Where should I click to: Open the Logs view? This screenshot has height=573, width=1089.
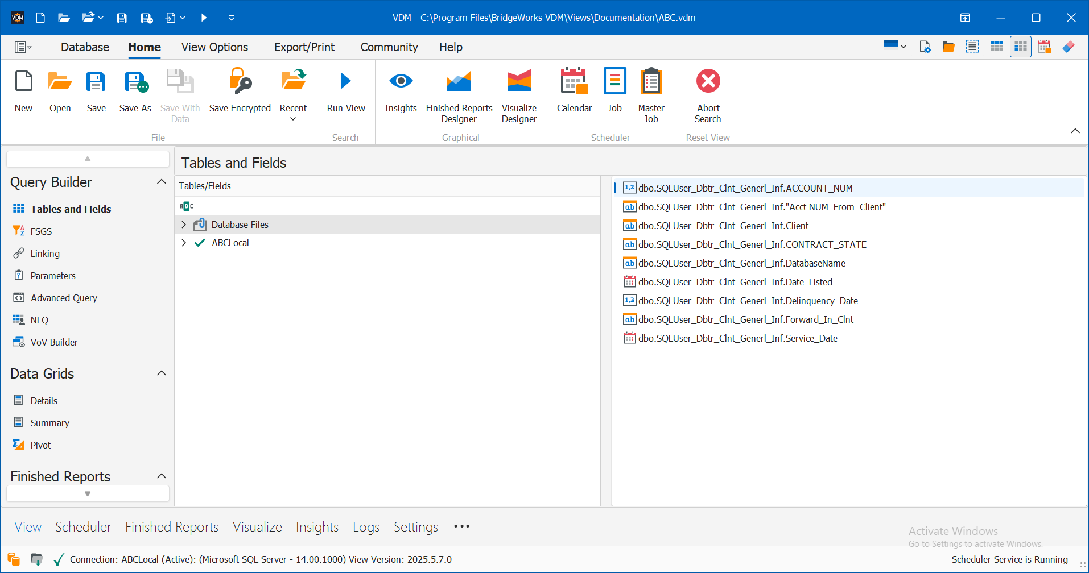click(365, 526)
